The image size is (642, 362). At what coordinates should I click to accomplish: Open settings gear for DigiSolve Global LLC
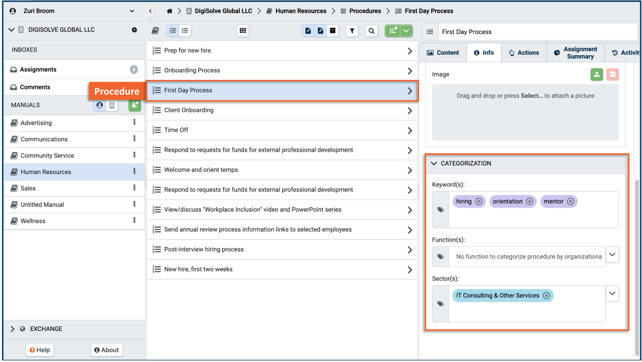134,30
